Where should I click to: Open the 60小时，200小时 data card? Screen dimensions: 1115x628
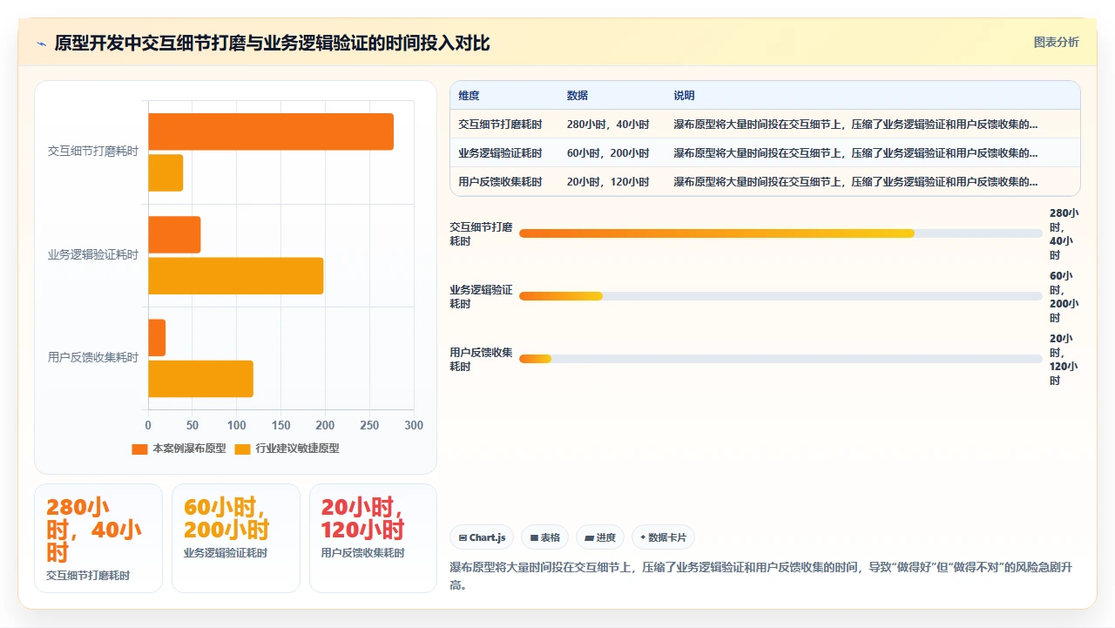[x=236, y=538]
